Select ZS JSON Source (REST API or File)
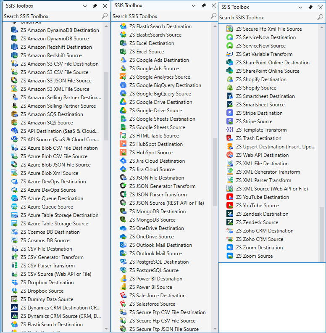 tap(166, 203)
